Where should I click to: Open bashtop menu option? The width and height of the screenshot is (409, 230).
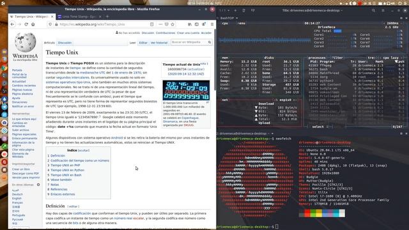(242, 23)
